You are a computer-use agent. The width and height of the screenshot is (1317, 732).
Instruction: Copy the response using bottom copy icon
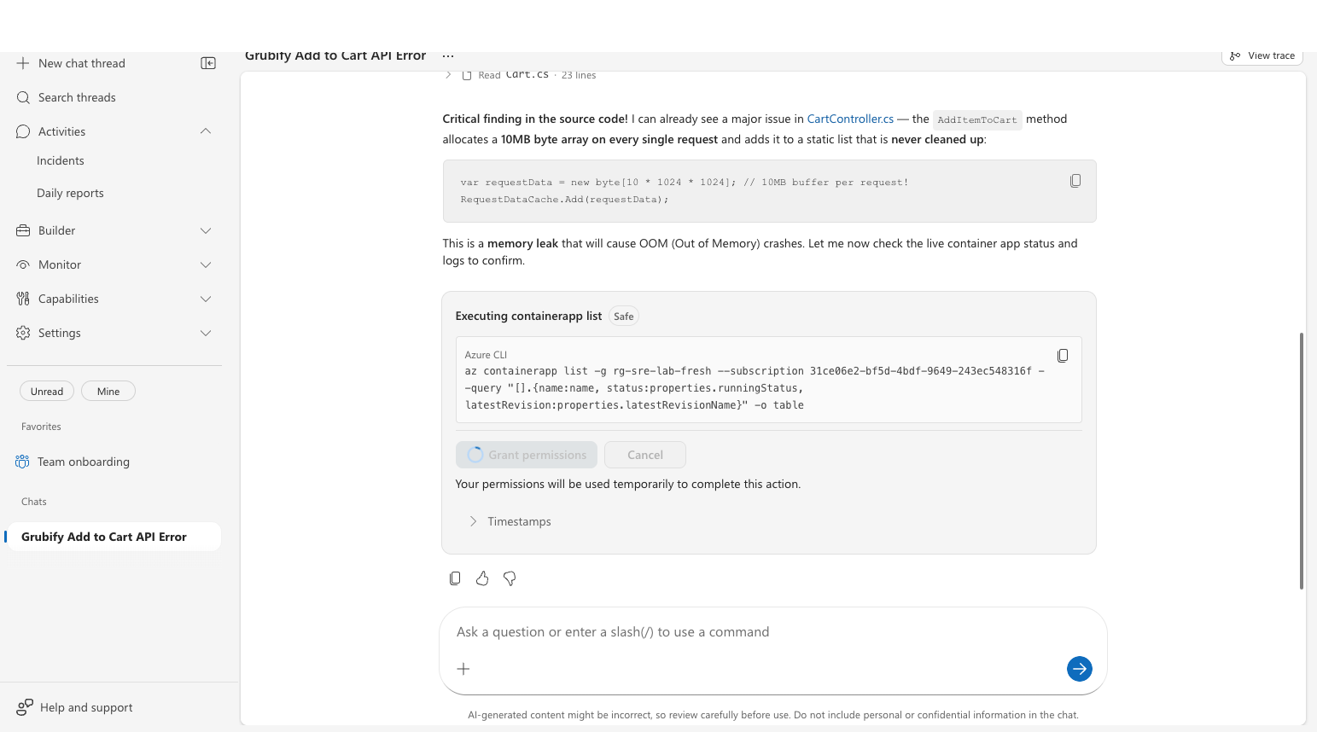coord(455,578)
